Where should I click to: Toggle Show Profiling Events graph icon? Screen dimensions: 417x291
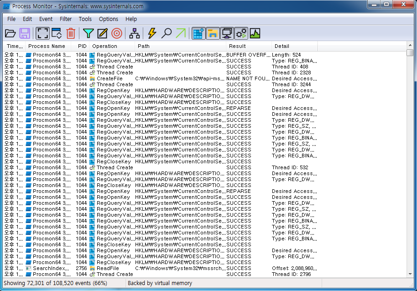point(255,33)
